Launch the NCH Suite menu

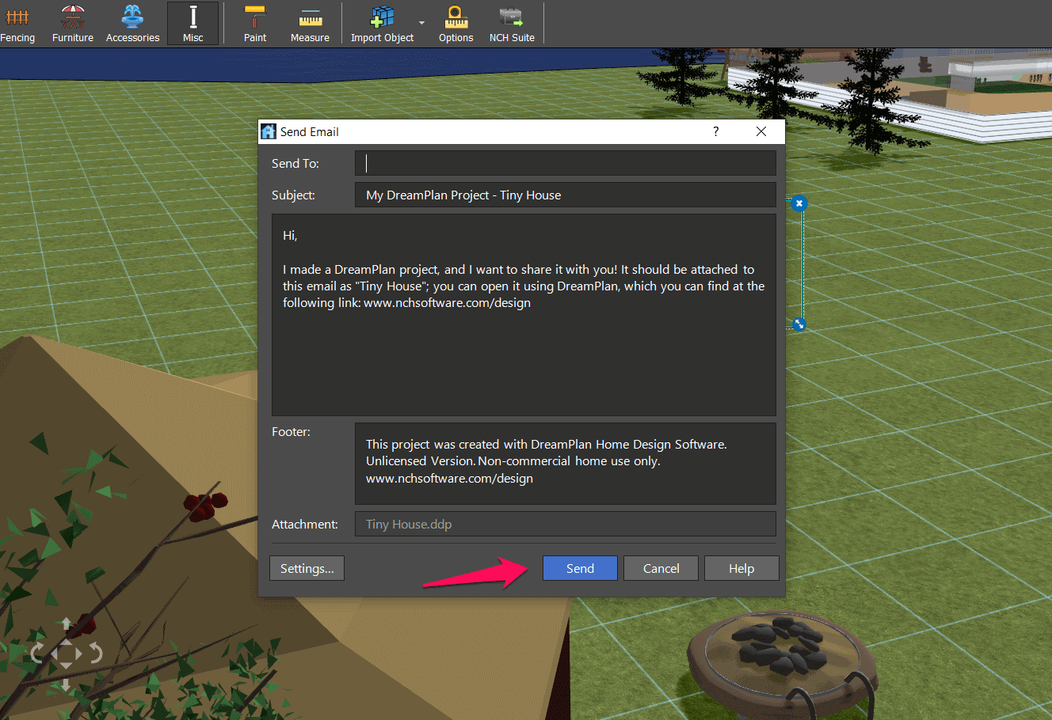click(x=512, y=24)
